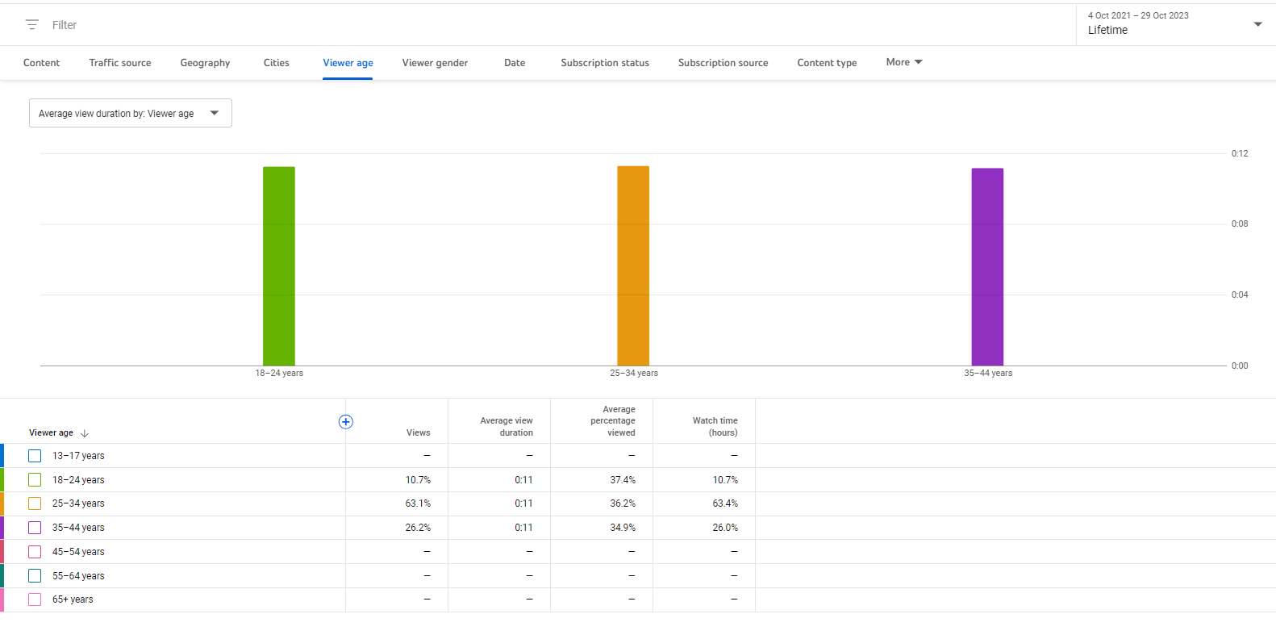Image resolution: width=1276 pixels, height=635 pixels.
Task: Go to Subscription source tab
Action: [723, 63]
